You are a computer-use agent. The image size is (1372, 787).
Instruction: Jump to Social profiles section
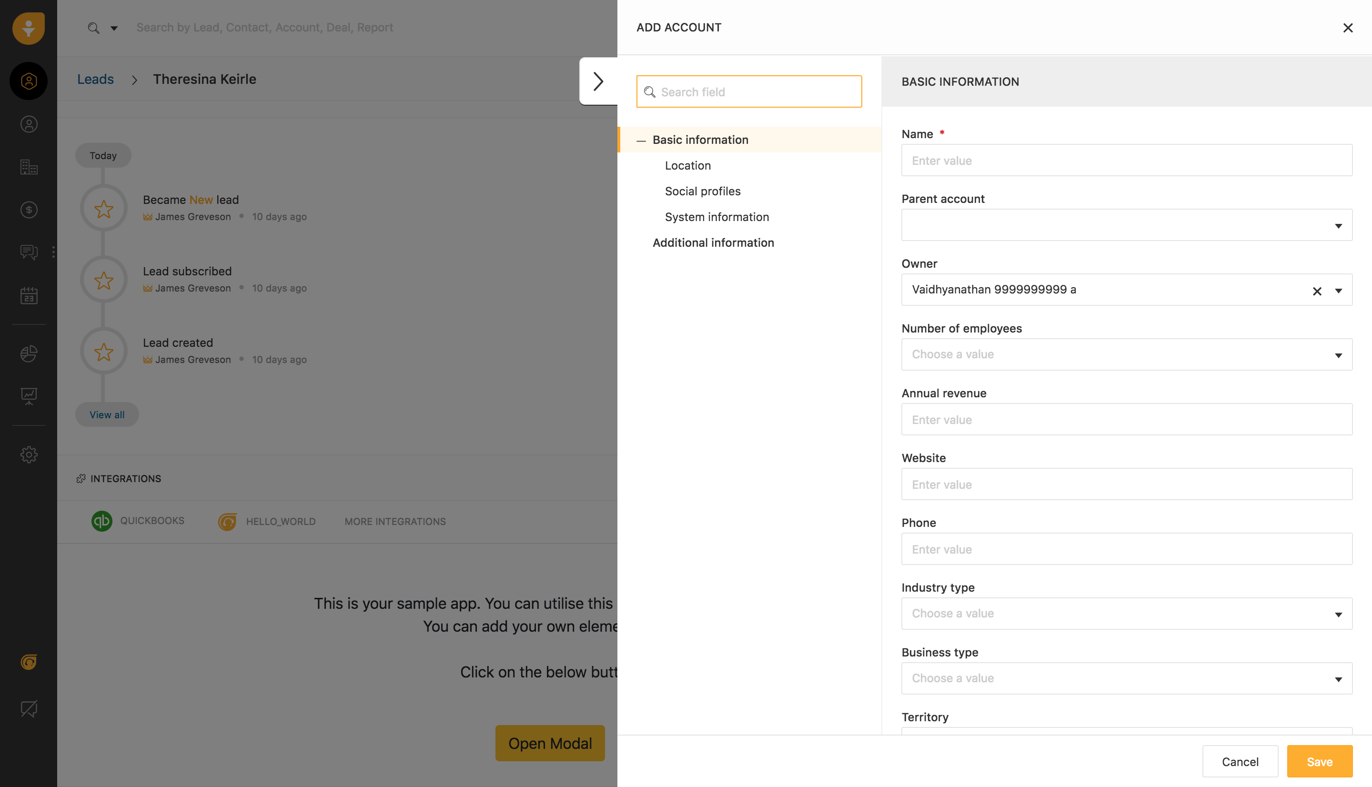(x=703, y=192)
